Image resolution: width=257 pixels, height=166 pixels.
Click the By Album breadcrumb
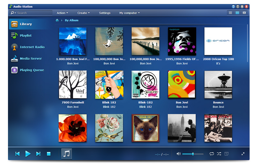tap(72, 20)
